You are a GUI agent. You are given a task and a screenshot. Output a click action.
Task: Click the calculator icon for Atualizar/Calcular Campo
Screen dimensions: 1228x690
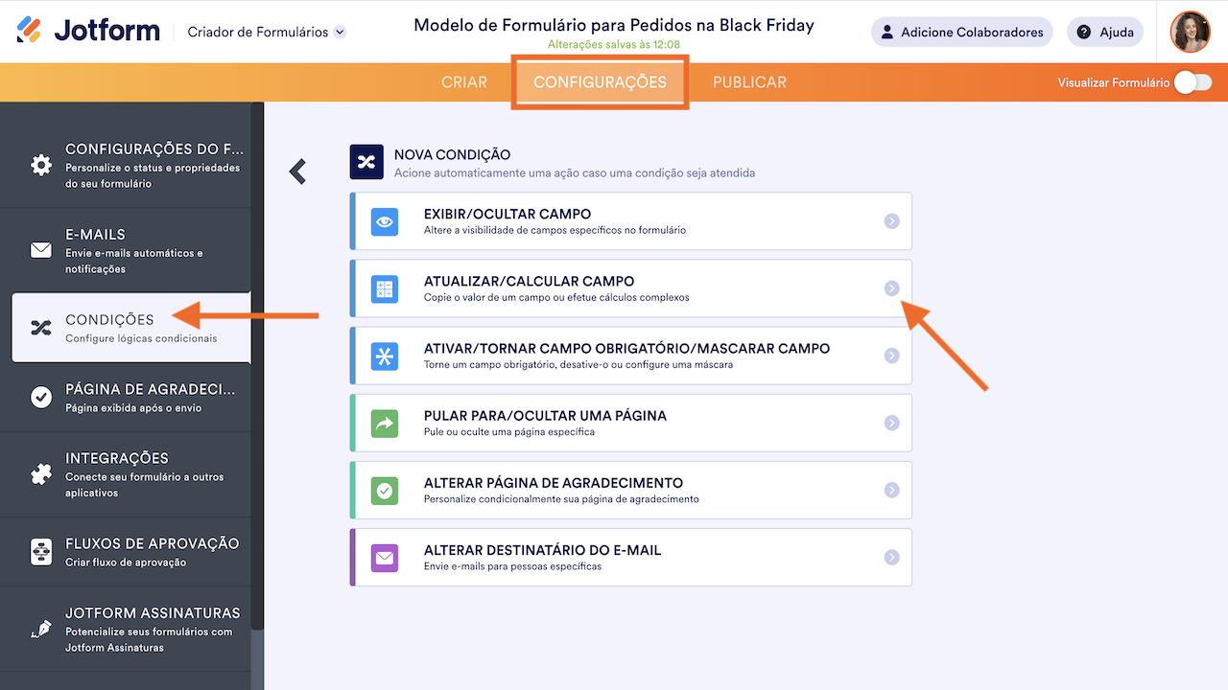(x=385, y=288)
